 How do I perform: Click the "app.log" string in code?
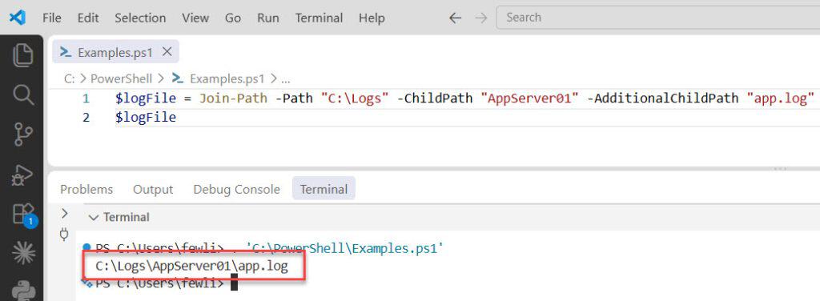pyautogui.click(x=781, y=98)
